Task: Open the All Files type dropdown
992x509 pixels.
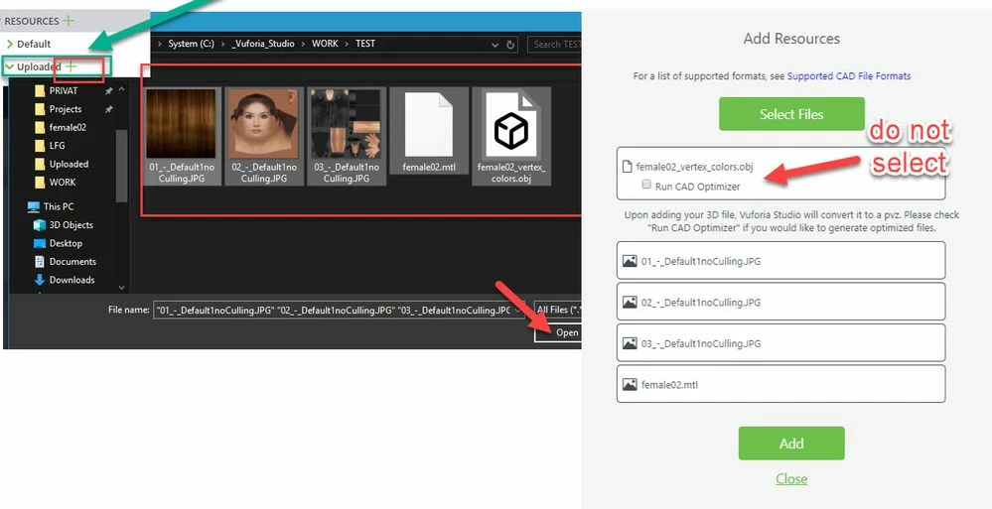Action: (557, 310)
